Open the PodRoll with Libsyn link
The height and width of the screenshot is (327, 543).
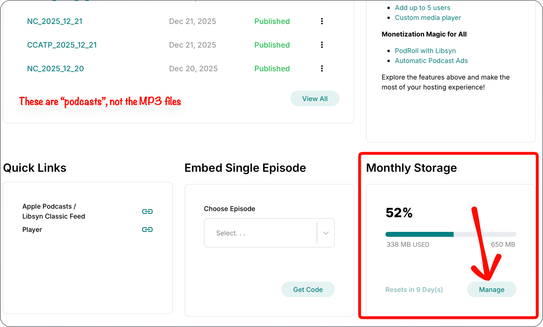point(425,51)
